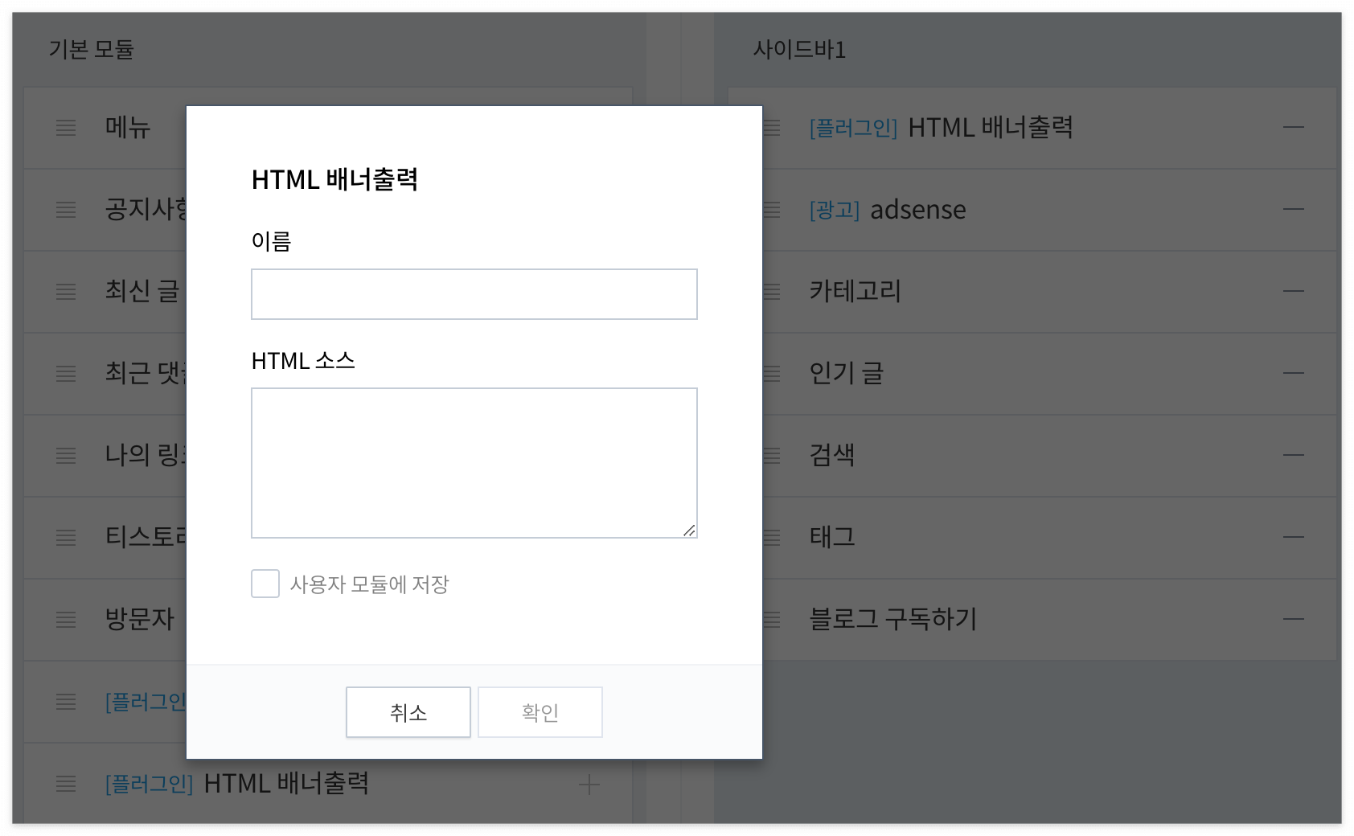Remove the 태그 module
Screen dimensions: 1354x836
click(1295, 537)
